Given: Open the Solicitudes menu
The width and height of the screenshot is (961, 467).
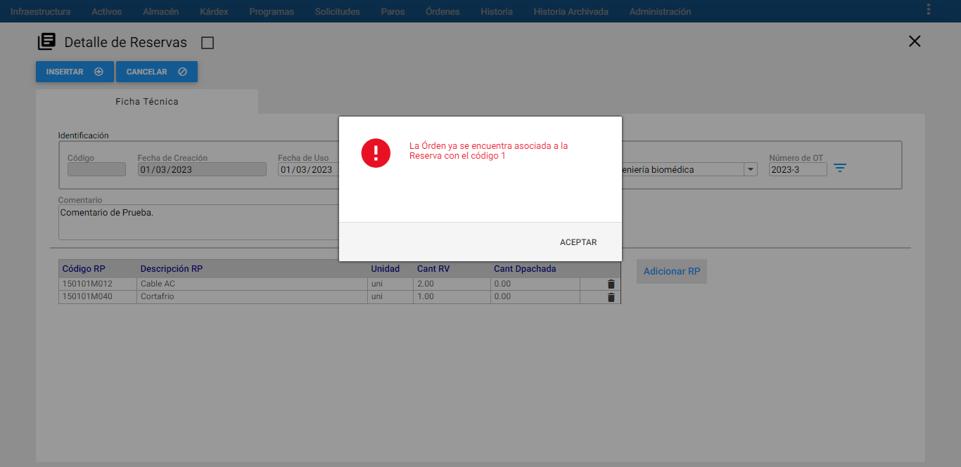Looking at the screenshot, I should (338, 11).
